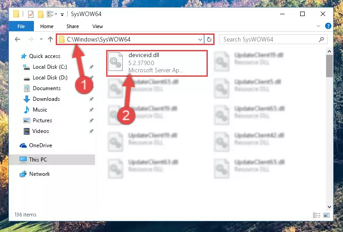Open Videos in the navigation pane
The width and height of the screenshot is (343, 232).
(41, 131)
